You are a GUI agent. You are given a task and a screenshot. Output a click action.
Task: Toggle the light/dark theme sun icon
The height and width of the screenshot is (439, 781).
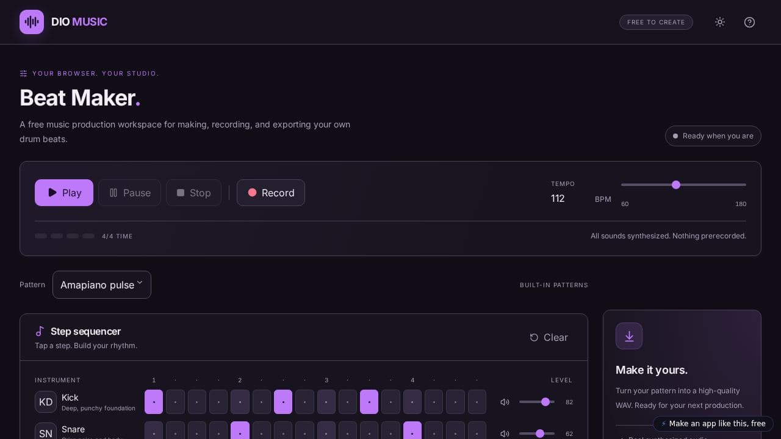720,22
